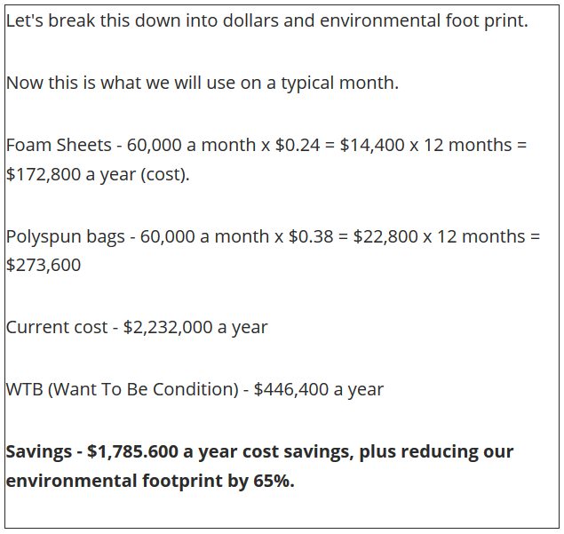Click the bold 'environmental footprint by 65%' text
564x534 pixels.
[150, 481]
